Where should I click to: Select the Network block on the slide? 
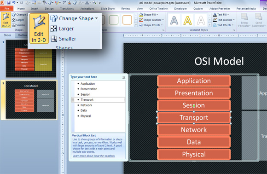click(x=194, y=130)
